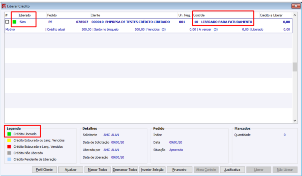Screen dimensions: 302x176
Task: Click the 'Motivo' label in the row
Action: point(10,29)
